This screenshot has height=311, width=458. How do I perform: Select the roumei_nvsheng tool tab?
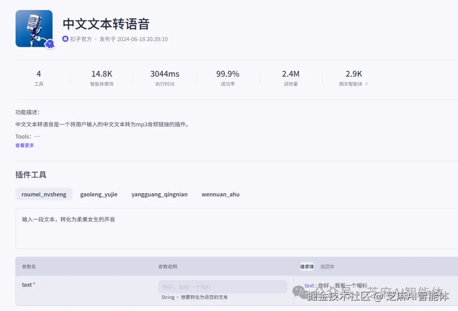(x=44, y=194)
